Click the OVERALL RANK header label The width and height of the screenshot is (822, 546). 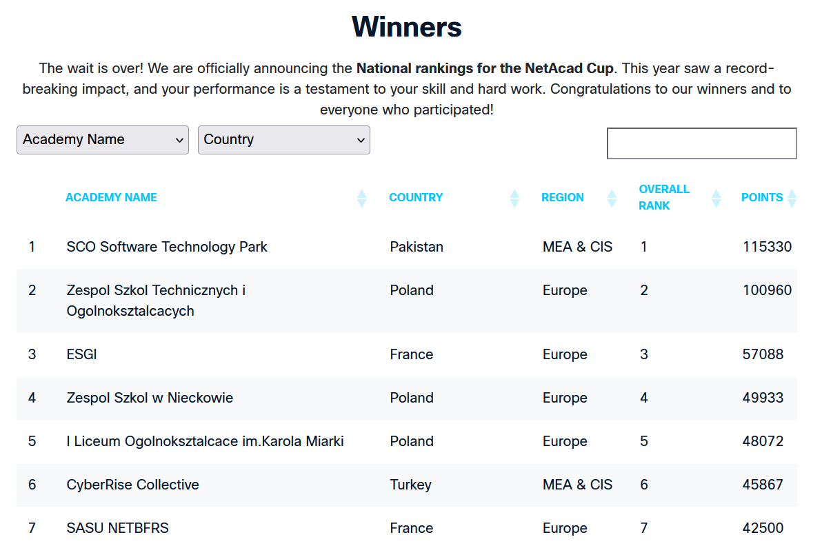point(664,198)
